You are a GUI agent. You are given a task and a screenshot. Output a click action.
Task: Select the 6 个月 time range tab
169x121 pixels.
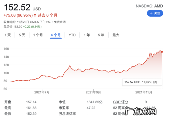point(56,35)
